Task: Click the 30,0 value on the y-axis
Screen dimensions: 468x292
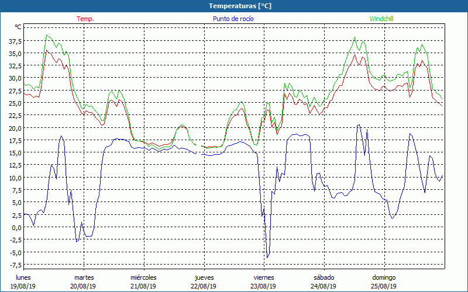Action: (15, 78)
